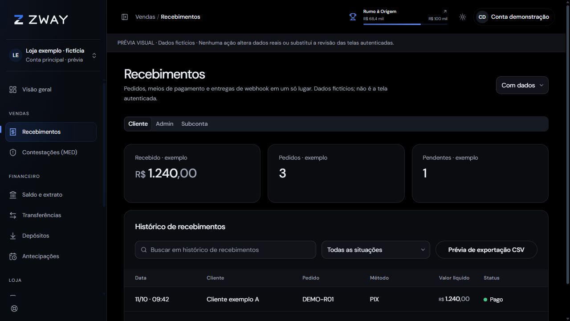
Task: Click the help lifebuoy icon
Action: pyautogui.click(x=14, y=309)
